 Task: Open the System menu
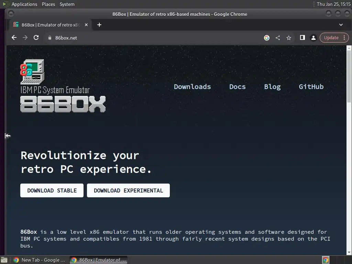point(67,4)
